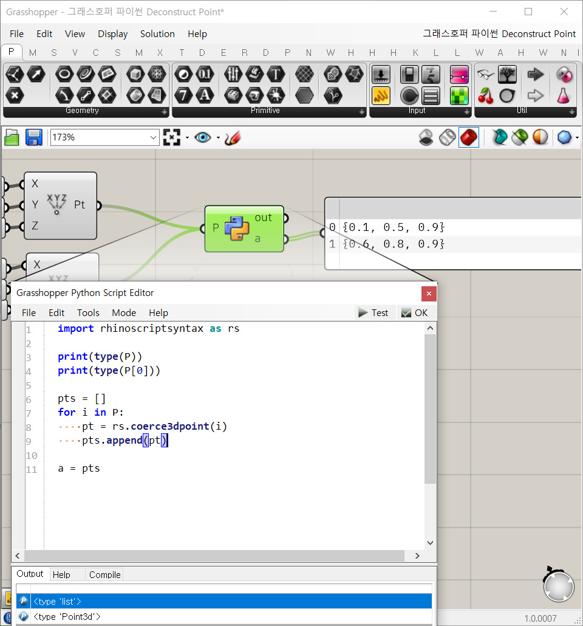This screenshot has height=626, width=583.
Task: Select the Integer 7 parameter icon
Action: pyautogui.click(x=183, y=95)
